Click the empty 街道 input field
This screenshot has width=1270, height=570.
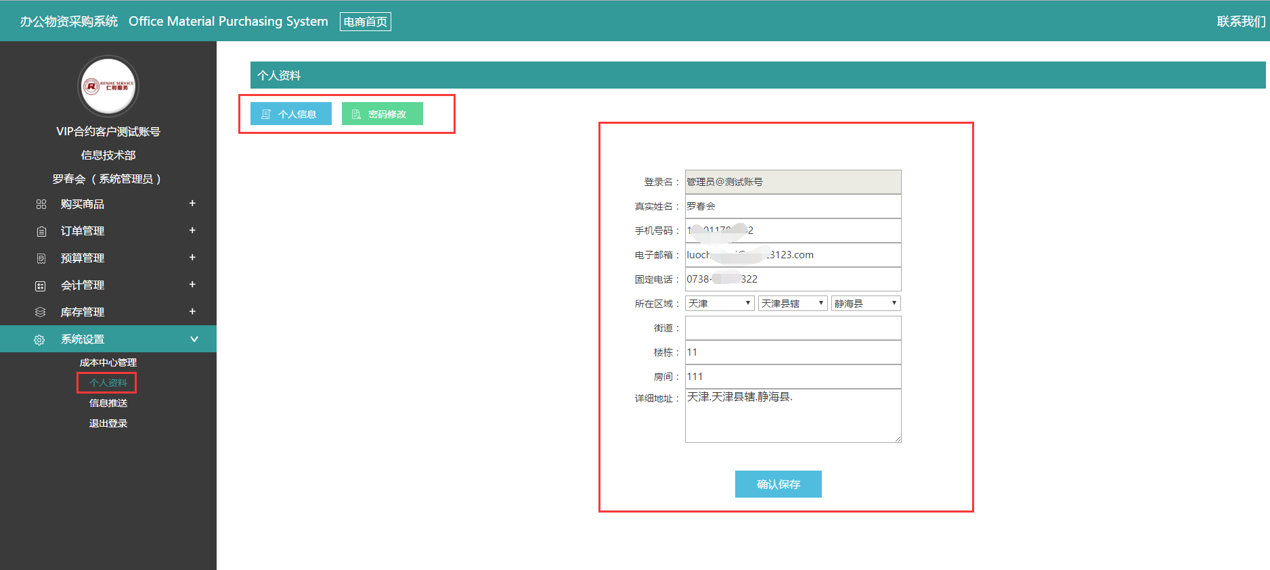(793, 328)
